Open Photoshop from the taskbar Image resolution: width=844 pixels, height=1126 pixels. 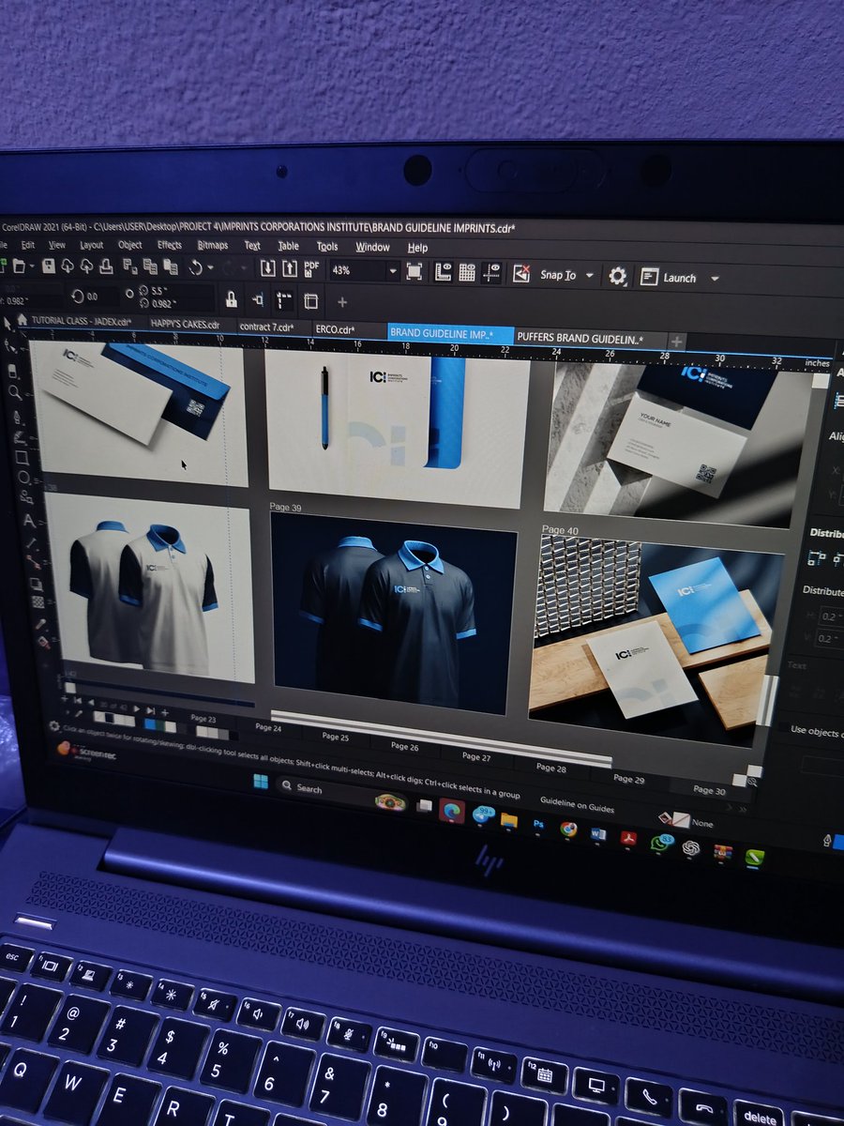(x=539, y=823)
